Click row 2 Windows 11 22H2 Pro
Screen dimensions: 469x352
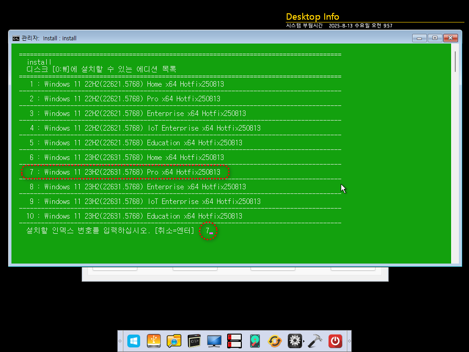tap(125, 99)
